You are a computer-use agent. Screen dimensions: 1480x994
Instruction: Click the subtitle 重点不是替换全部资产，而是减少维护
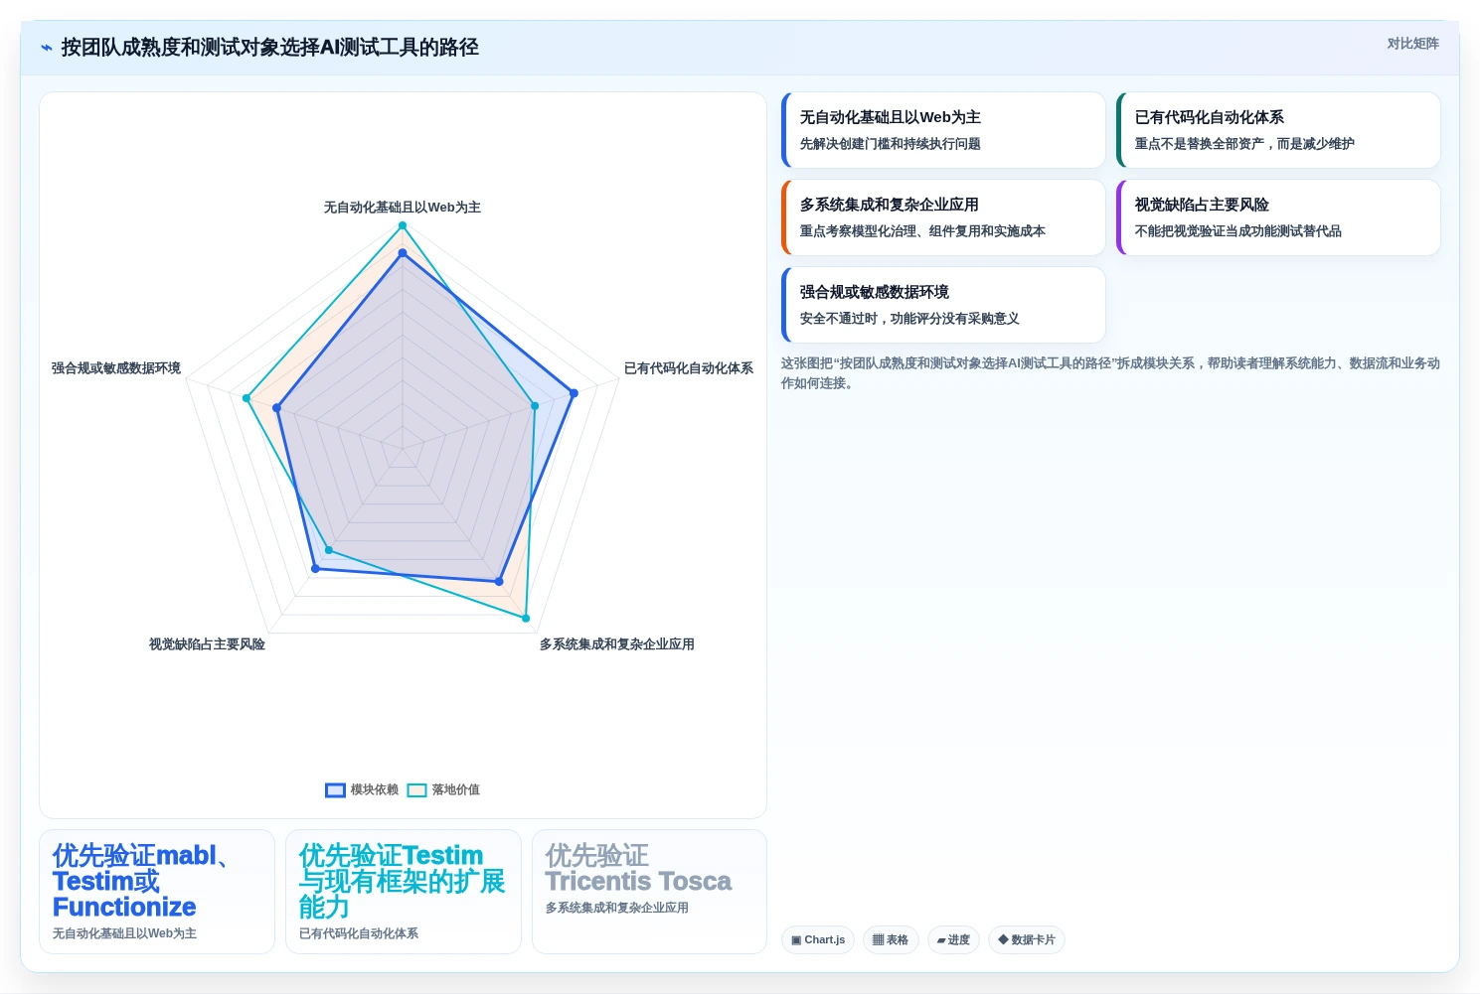click(1244, 144)
